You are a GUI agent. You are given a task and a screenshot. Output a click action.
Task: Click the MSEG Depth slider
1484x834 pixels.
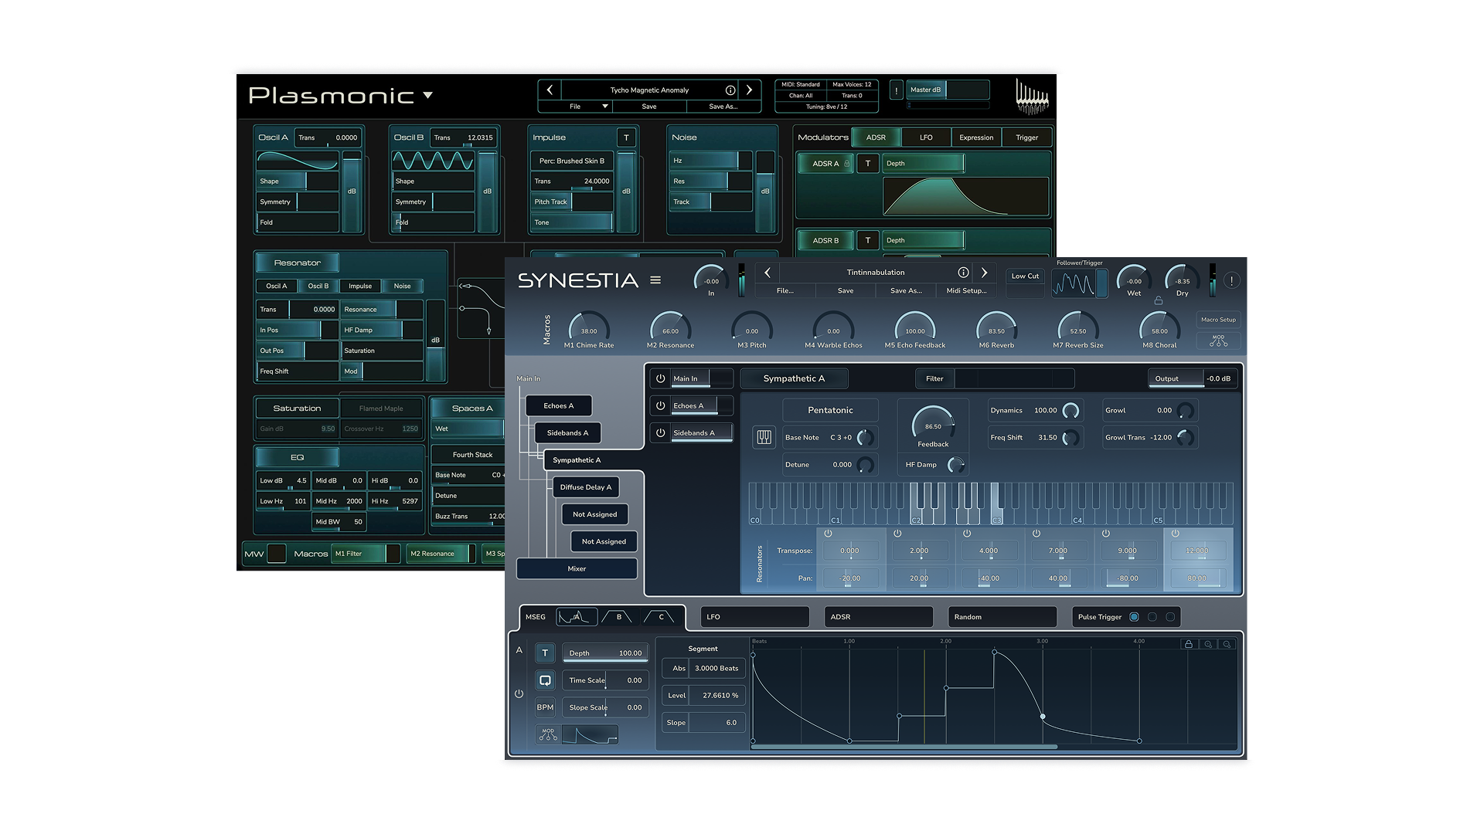click(605, 653)
